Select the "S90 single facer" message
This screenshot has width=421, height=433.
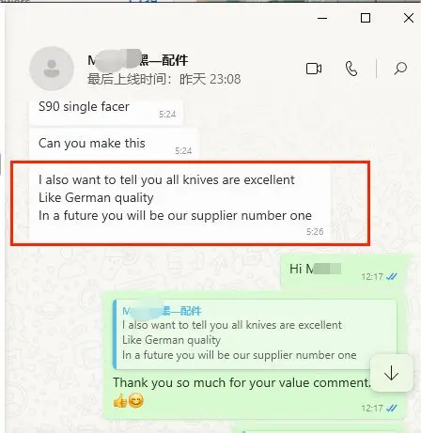pos(106,112)
